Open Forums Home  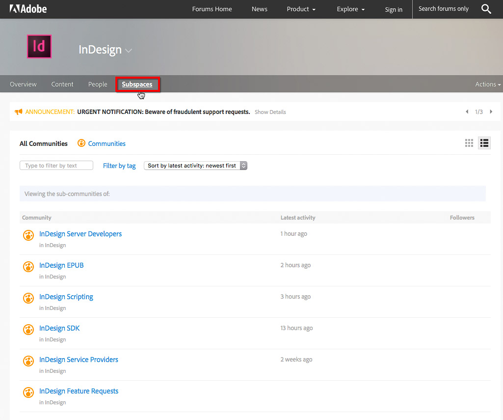tap(212, 9)
